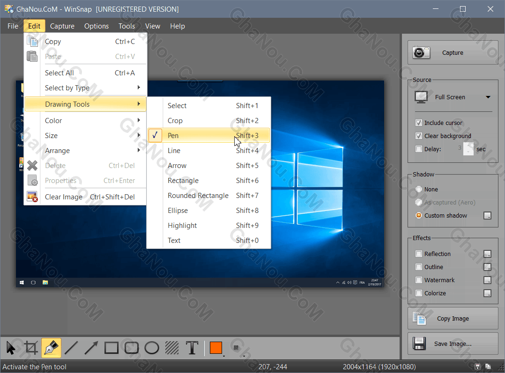This screenshot has height=373, width=505.
Task: Click the Save Image... button
Action: (453, 344)
